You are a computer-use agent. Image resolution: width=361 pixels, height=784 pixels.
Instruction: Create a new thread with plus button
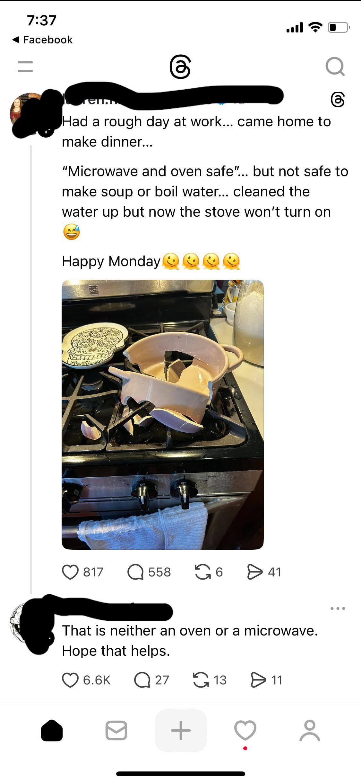point(181,730)
